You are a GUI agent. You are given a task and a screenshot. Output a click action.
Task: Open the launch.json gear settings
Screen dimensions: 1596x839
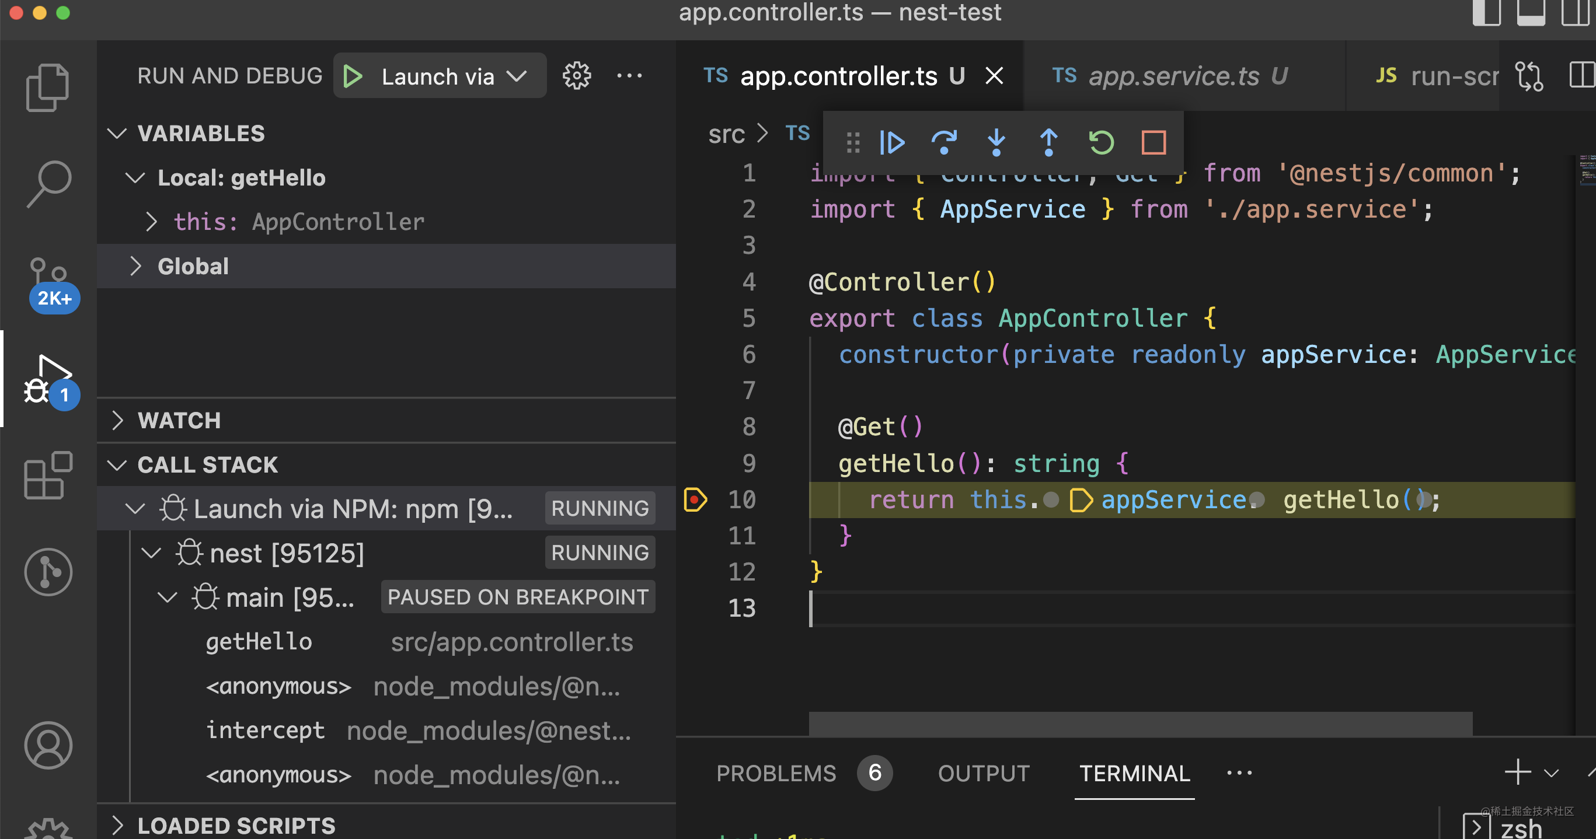tap(576, 76)
